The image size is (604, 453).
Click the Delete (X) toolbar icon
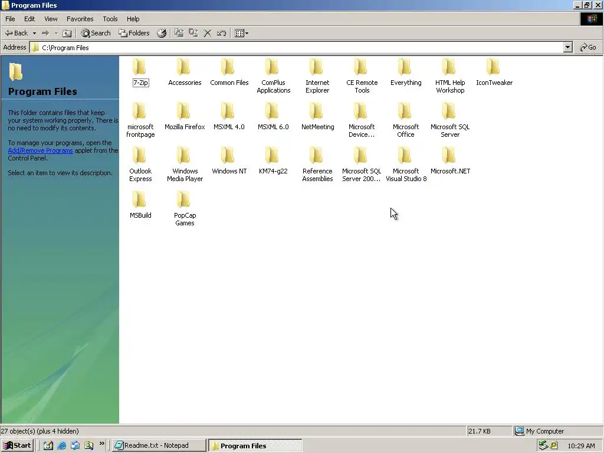point(207,33)
